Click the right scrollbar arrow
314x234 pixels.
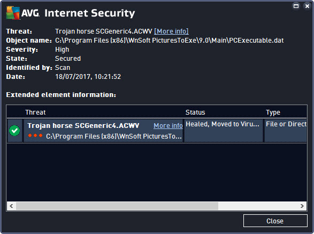(x=302, y=206)
